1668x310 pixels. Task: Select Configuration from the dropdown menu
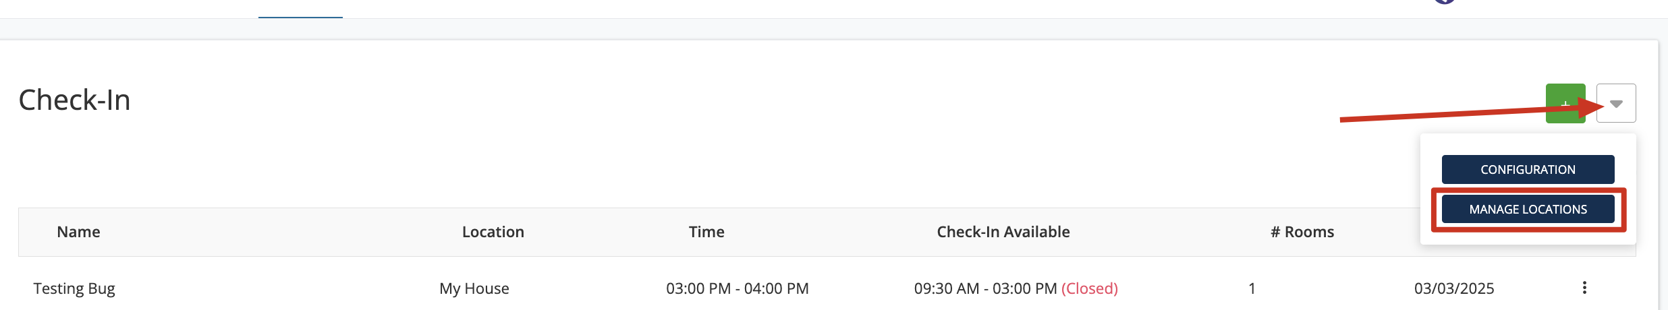click(1528, 169)
